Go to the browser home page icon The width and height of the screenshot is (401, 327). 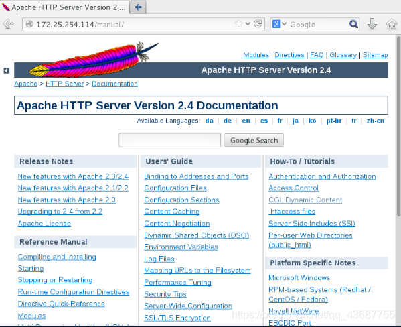(x=392, y=24)
